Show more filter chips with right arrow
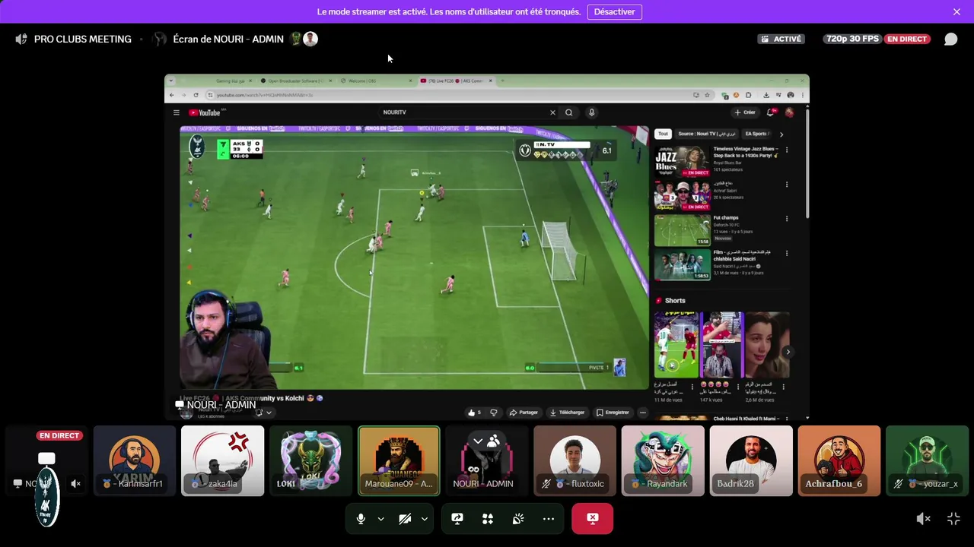 [x=781, y=134]
